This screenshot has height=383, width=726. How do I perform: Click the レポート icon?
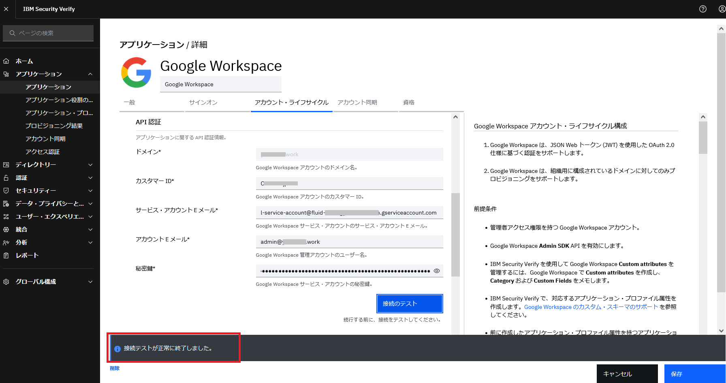(x=6, y=255)
